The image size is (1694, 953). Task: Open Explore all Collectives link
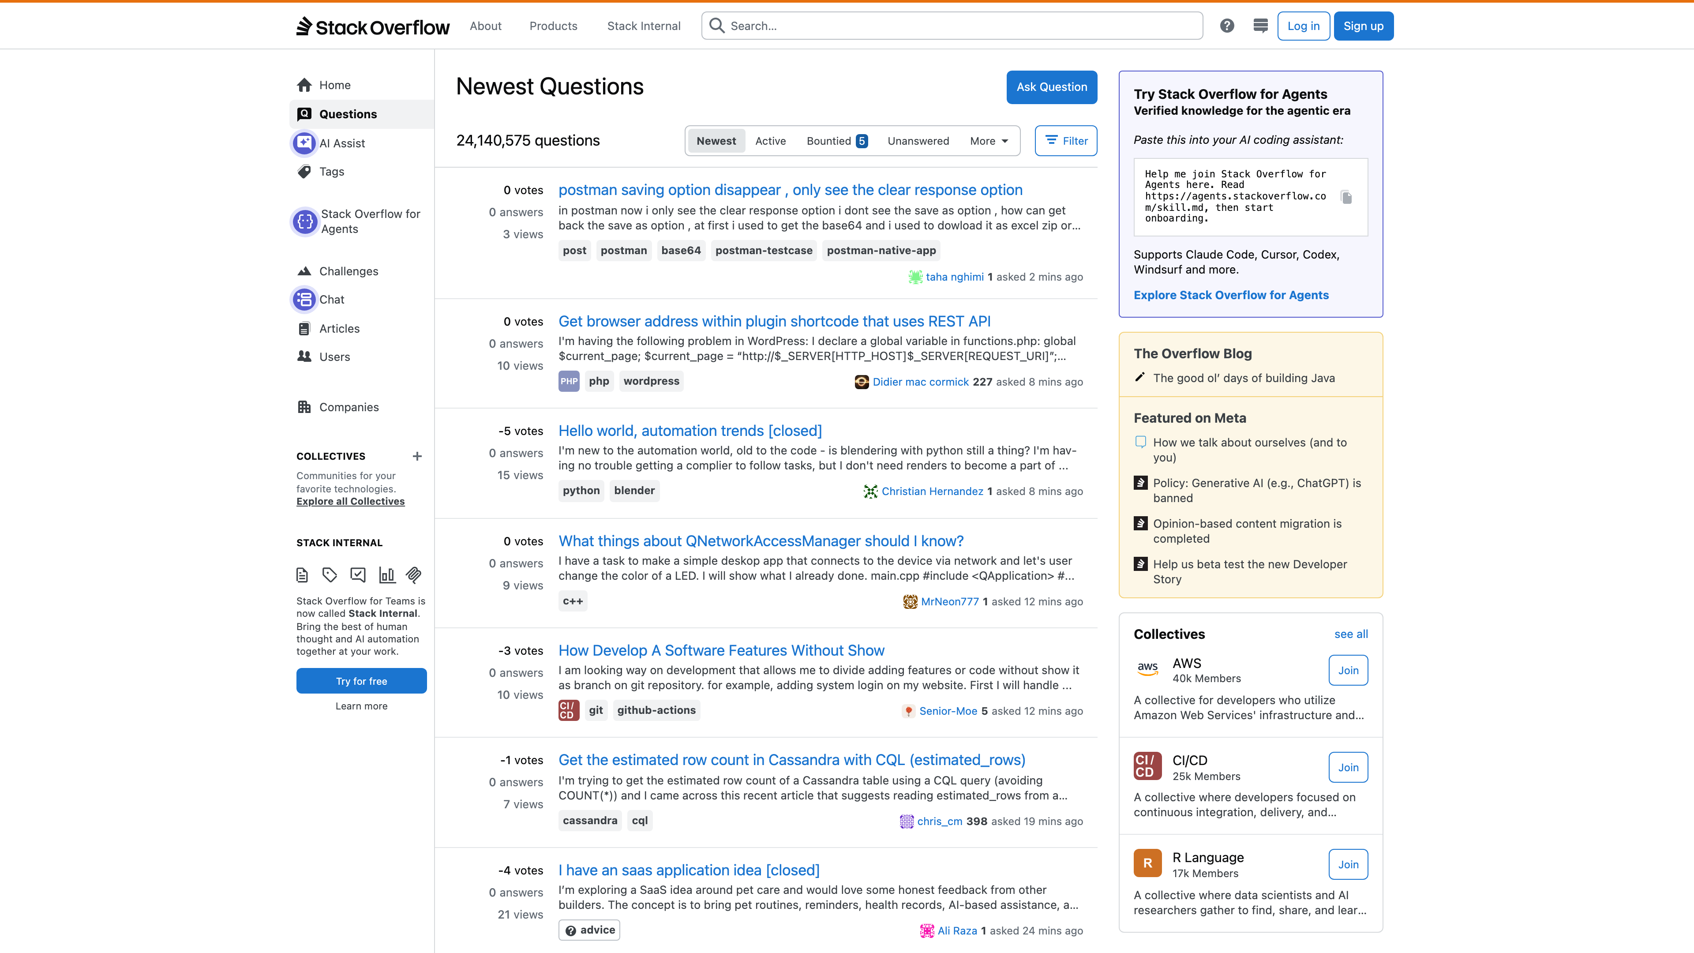point(351,501)
